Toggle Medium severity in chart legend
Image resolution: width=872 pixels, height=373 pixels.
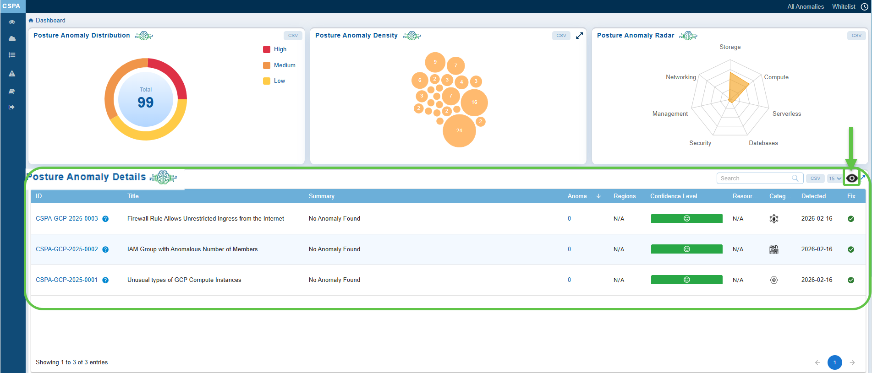(284, 65)
